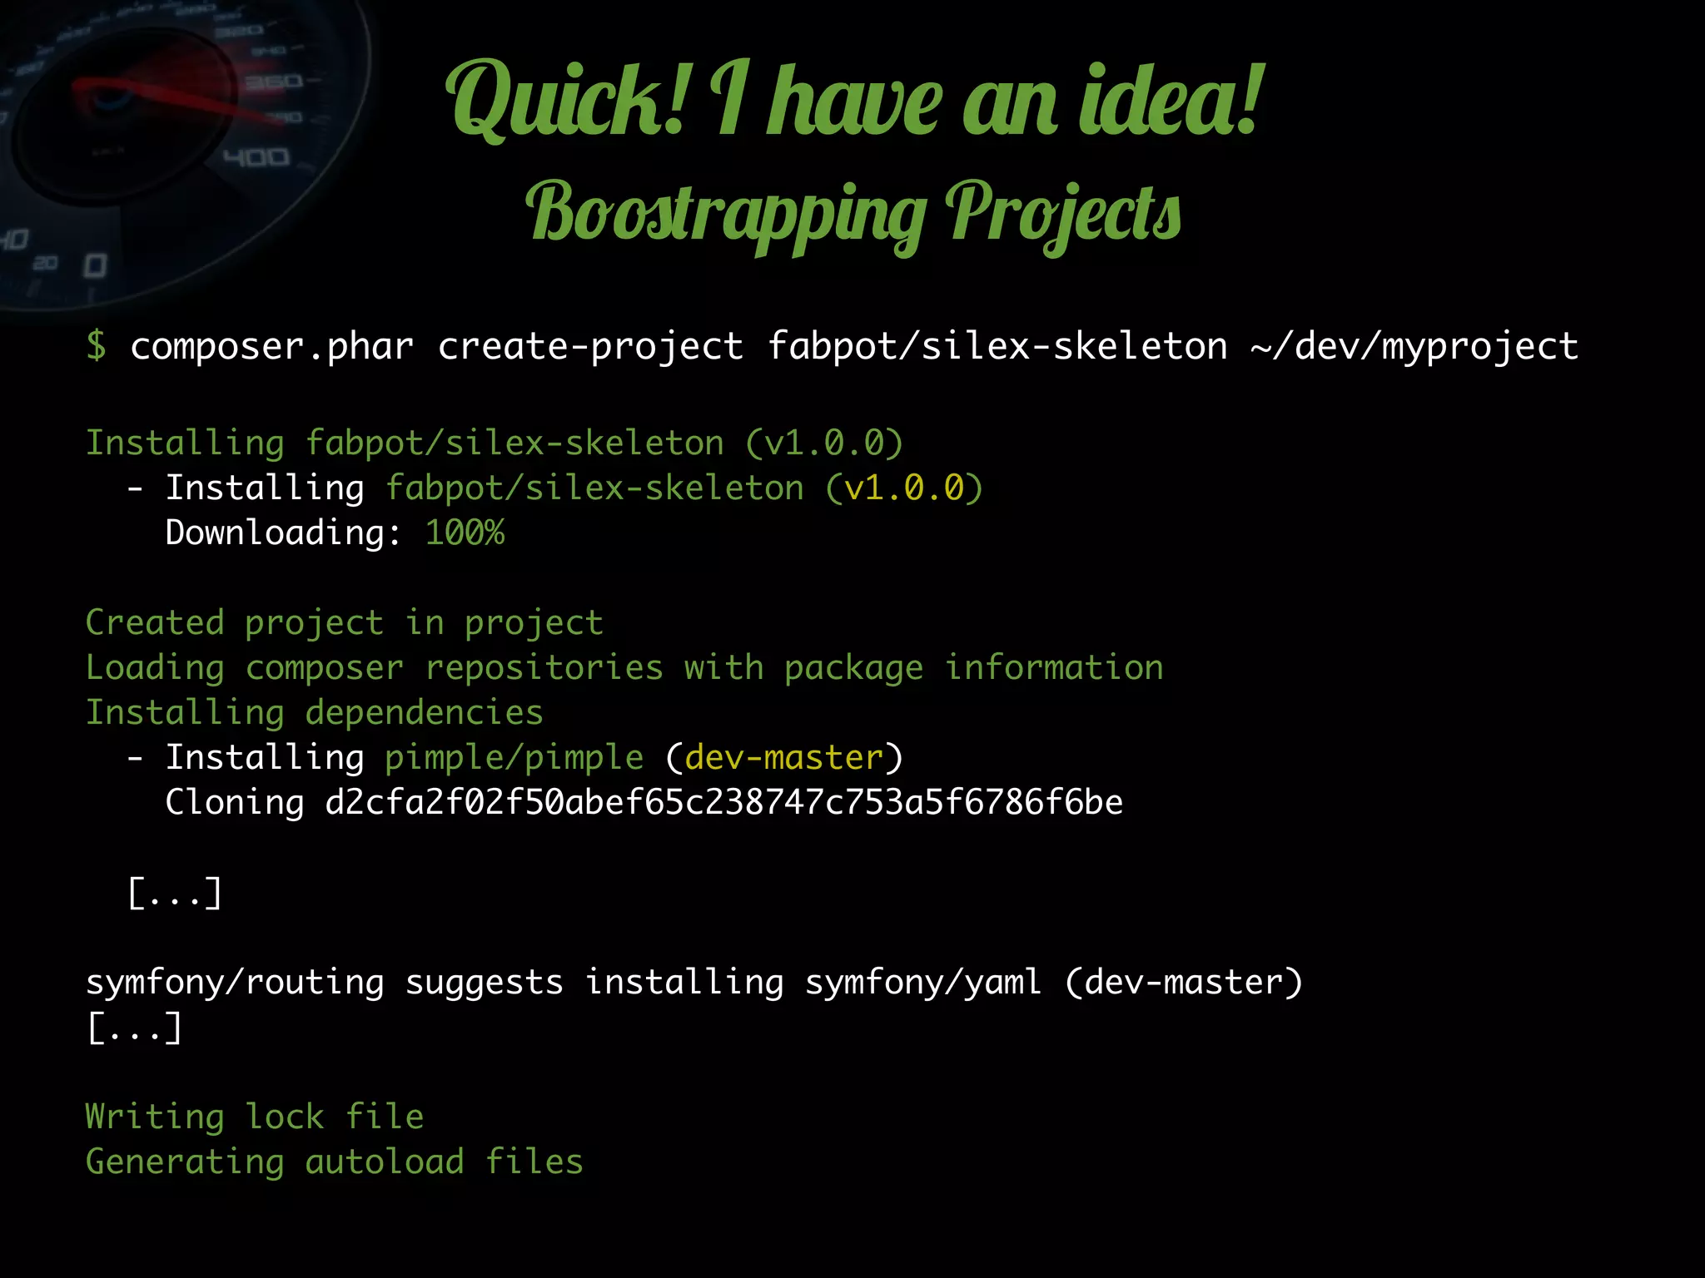Click the '~/dev/myproject' path argument
1705x1278 pixels.
[x=1414, y=347]
